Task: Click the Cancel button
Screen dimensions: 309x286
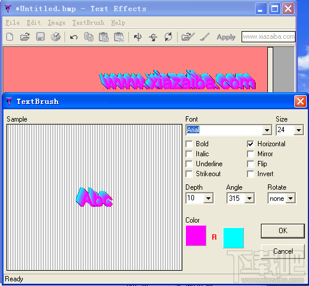Action: click(x=283, y=251)
